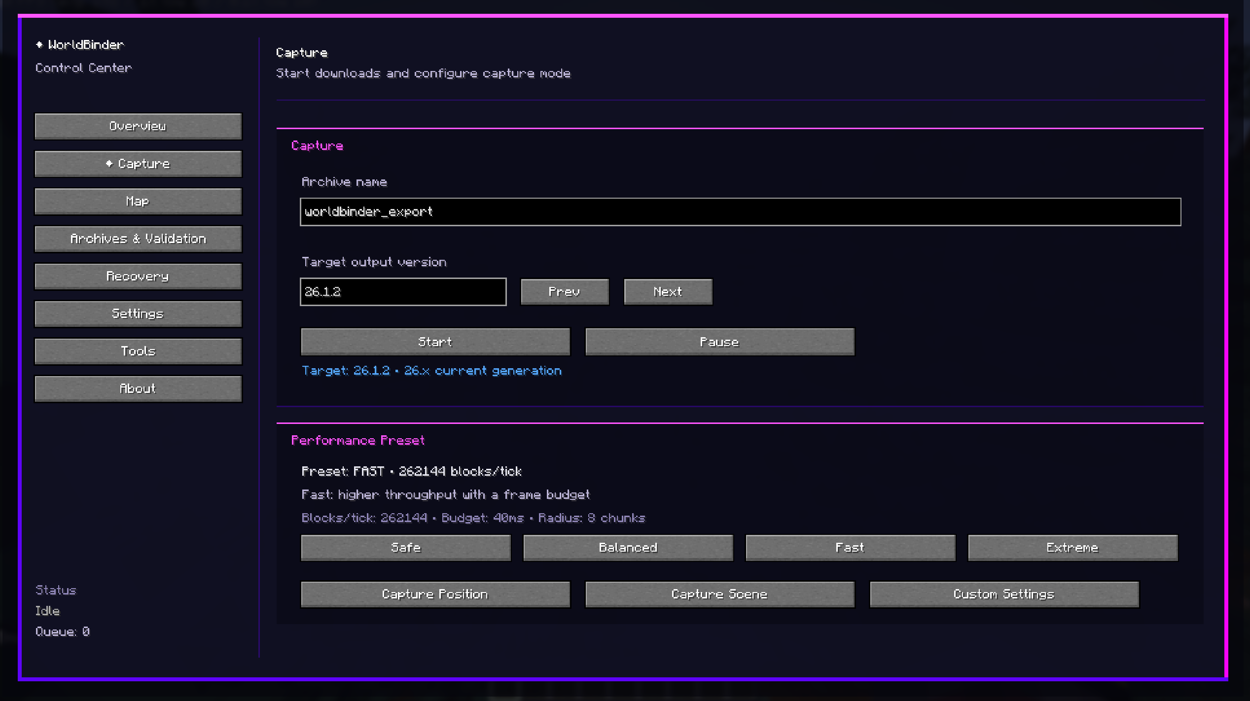Image resolution: width=1250 pixels, height=701 pixels.
Task: Click Capture Scene button
Action: click(x=719, y=594)
